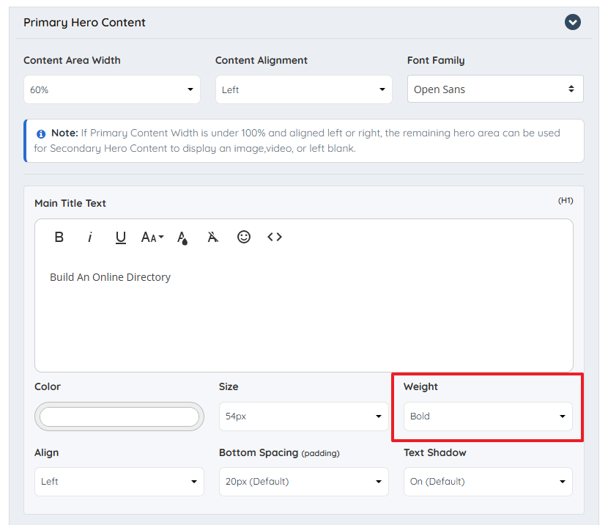Image resolution: width=608 pixels, height=525 pixels.
Task: Click the (H1) tag label
Action: [x=566, y=201]
